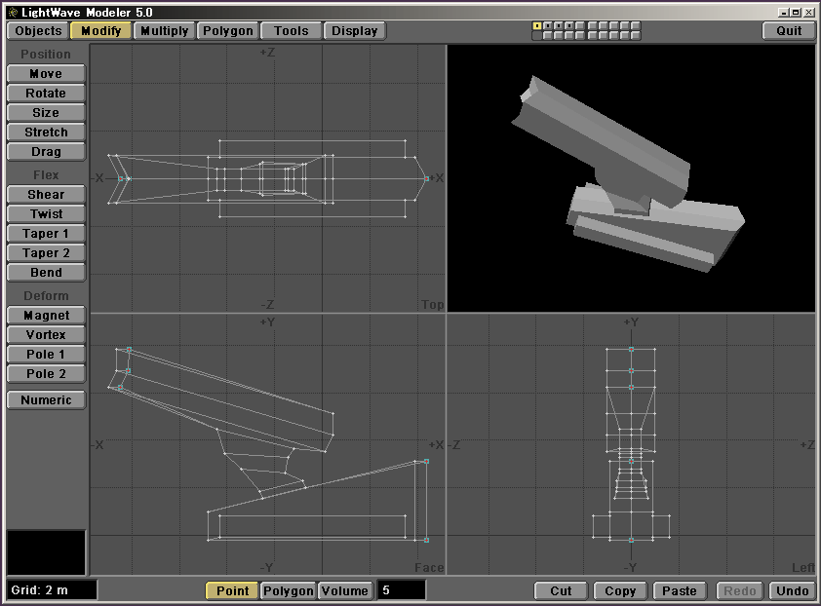Open the Display tab
Viewport: 821px width, 606px height.
pyautogui.click(x=354, y=31)
